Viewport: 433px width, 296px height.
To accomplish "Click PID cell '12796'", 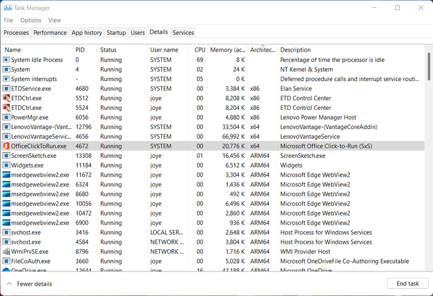I will (x=84, y=127).
